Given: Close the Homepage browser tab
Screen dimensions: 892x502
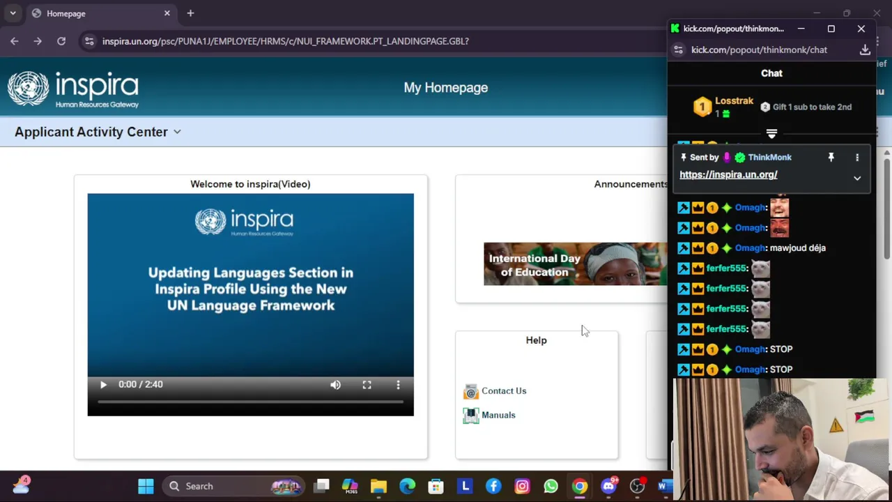Looking at the screenshot, I should coord(167,13).
